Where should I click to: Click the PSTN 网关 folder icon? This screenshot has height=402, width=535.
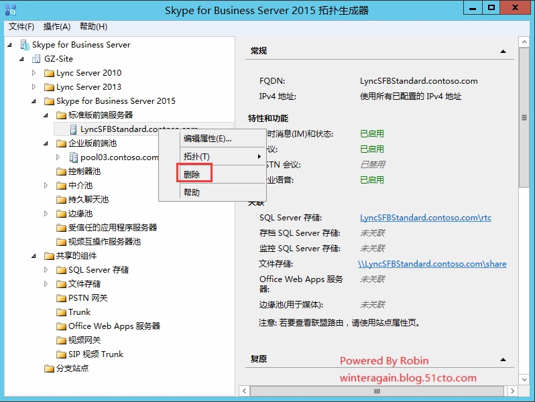[x=62, y=298]
